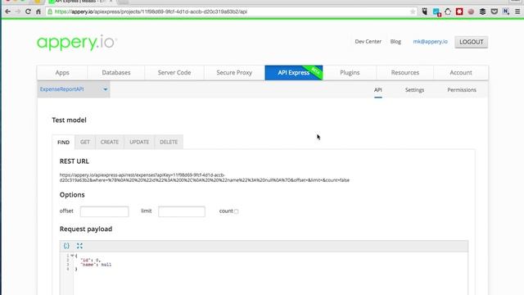Go to the Server Code tab
Viewport: 524px width, 295px height.
pos(174,73)
